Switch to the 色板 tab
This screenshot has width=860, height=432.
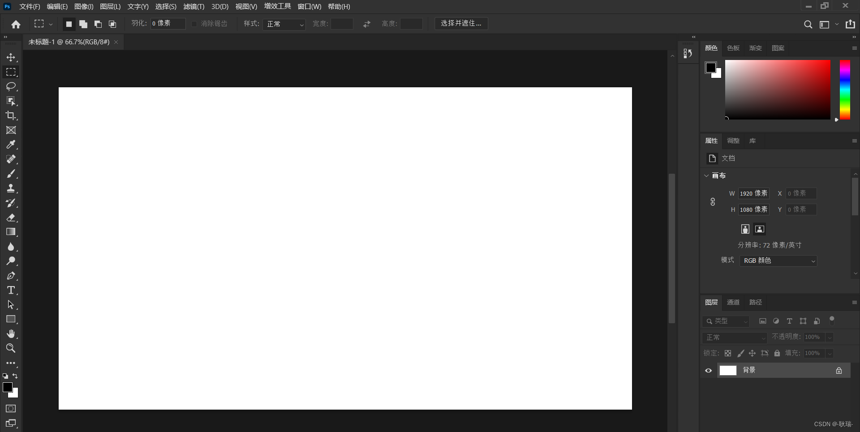coord(733,48)
